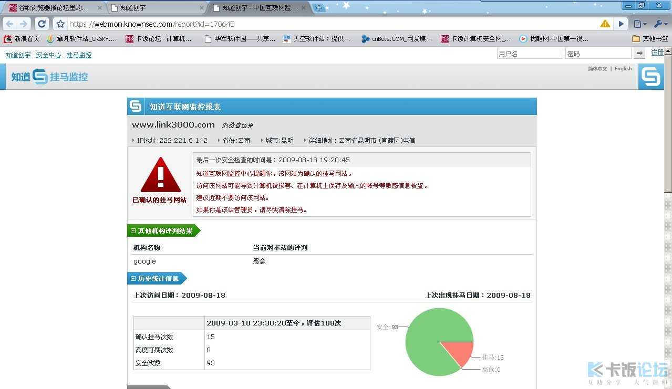Go forward with the browser forward arrow
672x389 pixels.
[x=23, y=24]
